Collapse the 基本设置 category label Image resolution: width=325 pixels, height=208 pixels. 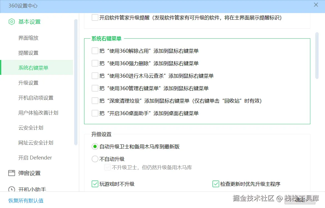point(29,22)
